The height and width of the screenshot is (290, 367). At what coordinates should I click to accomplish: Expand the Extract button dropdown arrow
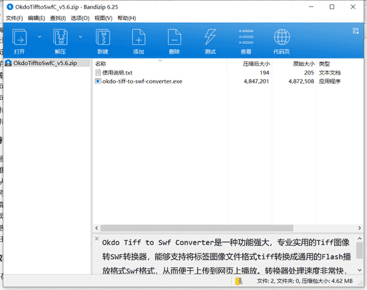coord(80,36)
